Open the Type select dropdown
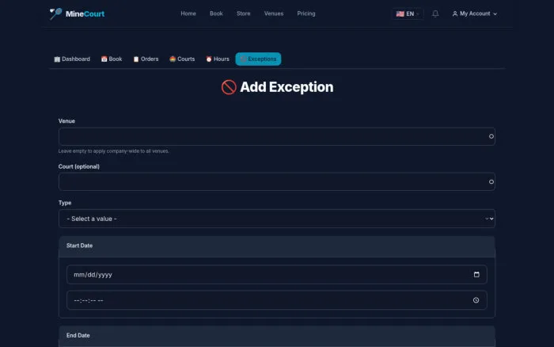 (277, 219)
